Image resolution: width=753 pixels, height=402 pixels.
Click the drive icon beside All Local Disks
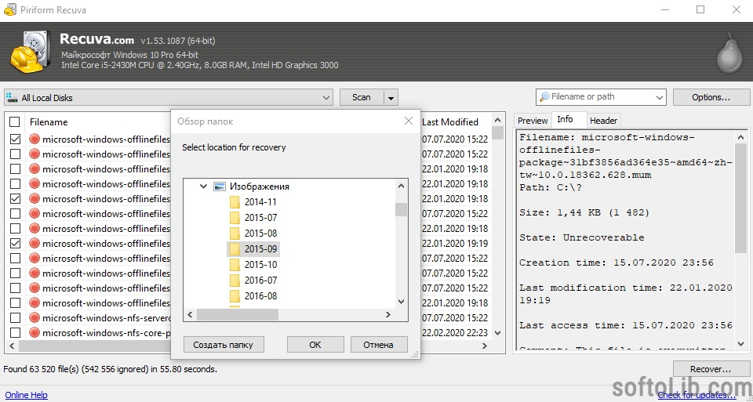(x=12, y=97)
